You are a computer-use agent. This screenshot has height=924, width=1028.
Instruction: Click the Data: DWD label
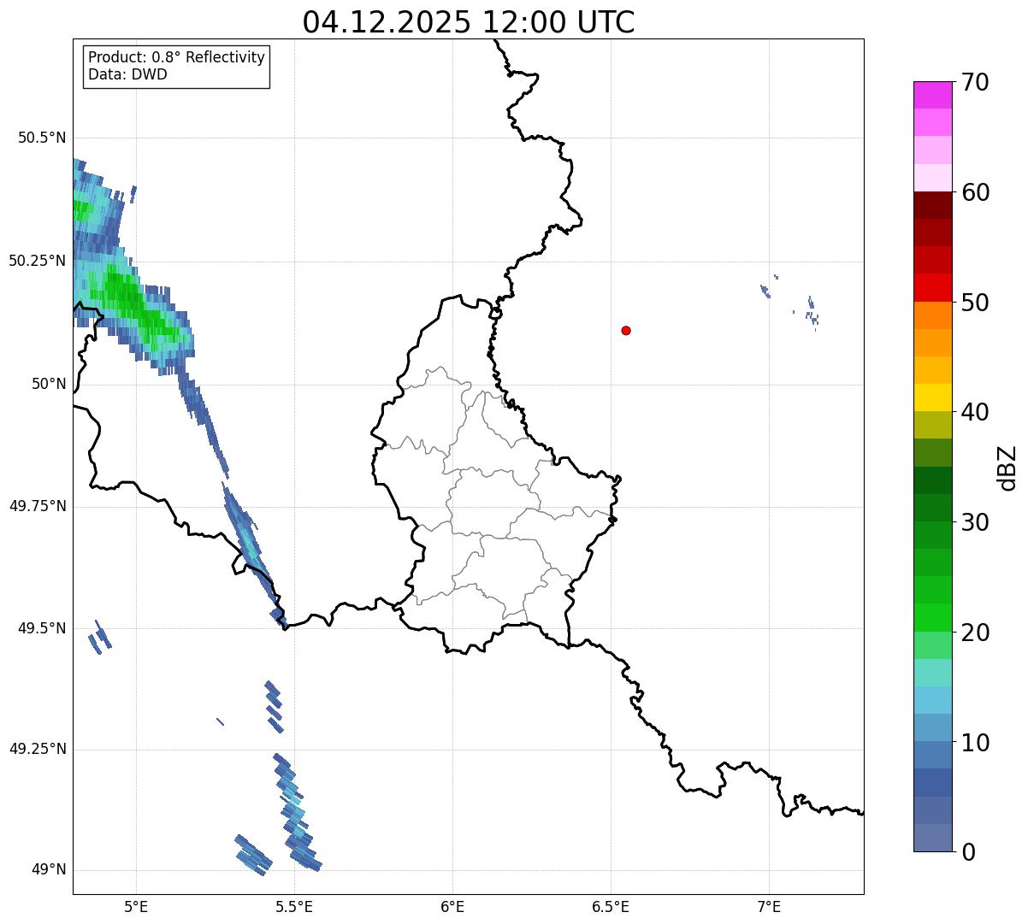(x=127, y=74)
